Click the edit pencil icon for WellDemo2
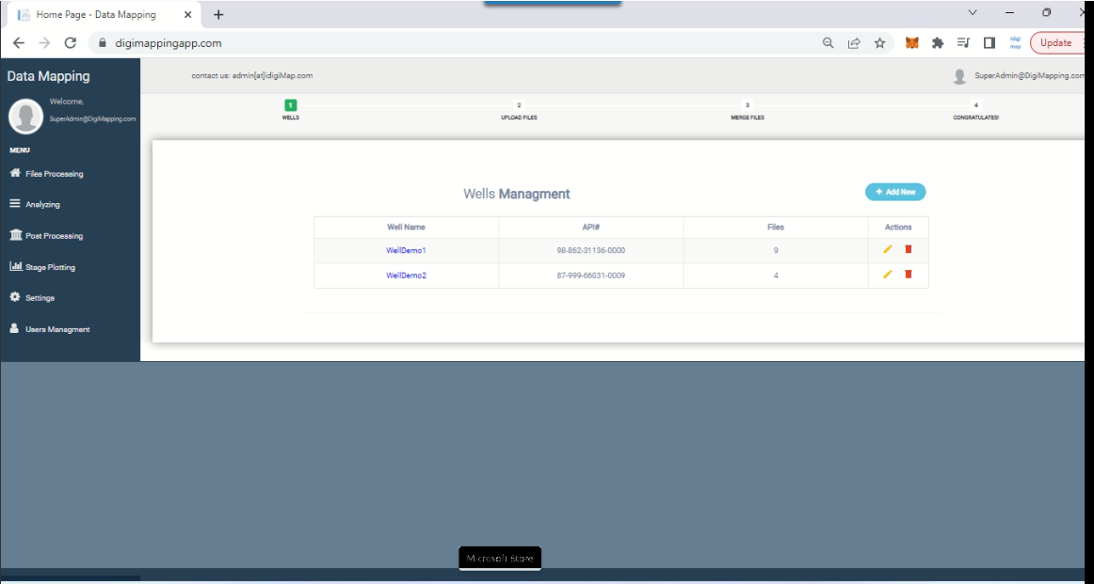1094x584 pixels. pyautogui.click(x=887, y=275)
